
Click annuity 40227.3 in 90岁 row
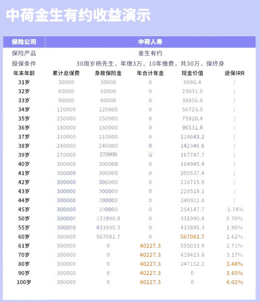click(150, 273)
